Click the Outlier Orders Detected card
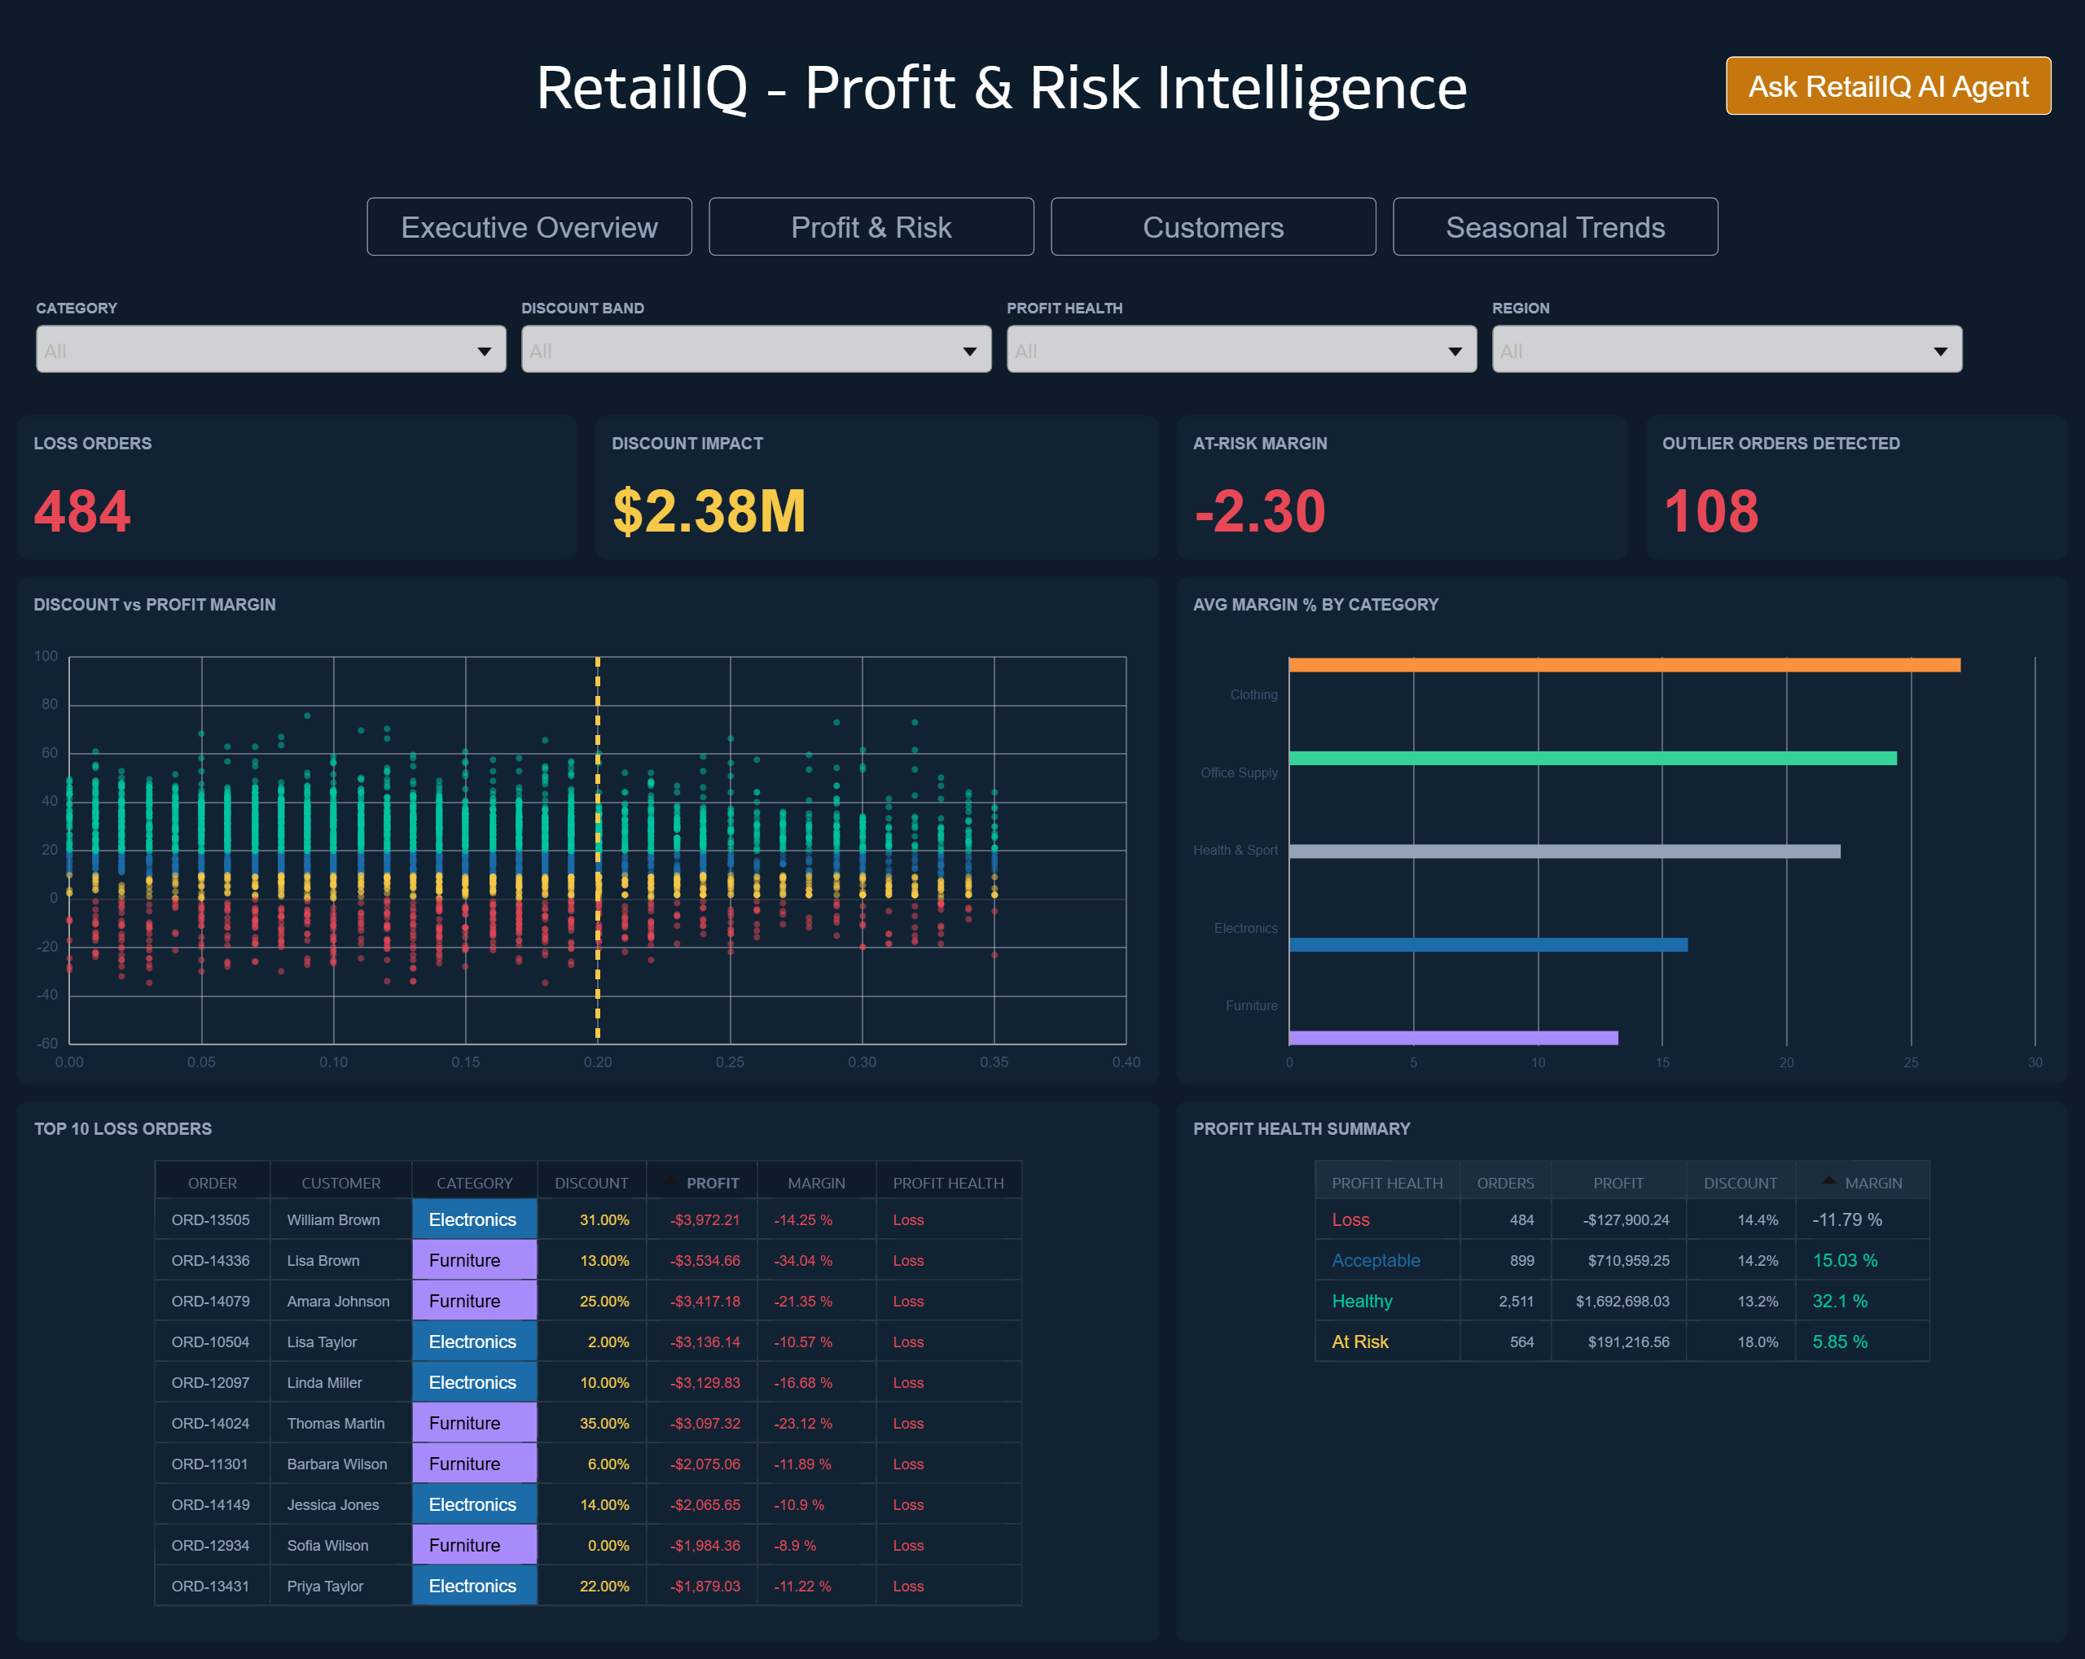 1855,488
